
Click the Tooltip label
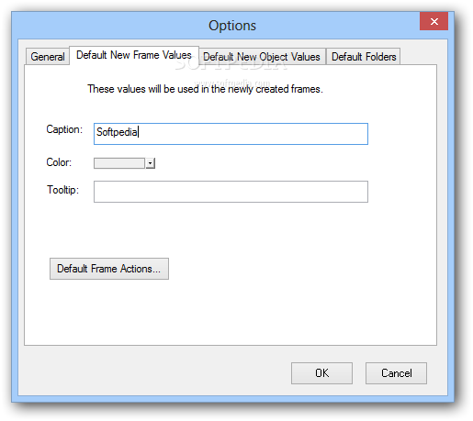coord(62,190)
